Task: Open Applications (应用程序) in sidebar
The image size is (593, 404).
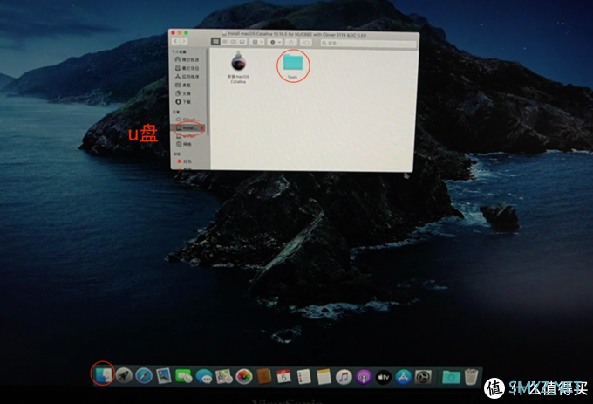Action: (x=187, y=77)
